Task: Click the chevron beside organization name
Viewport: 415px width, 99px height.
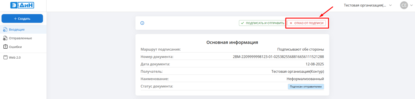Action: (x=390, y=5)
